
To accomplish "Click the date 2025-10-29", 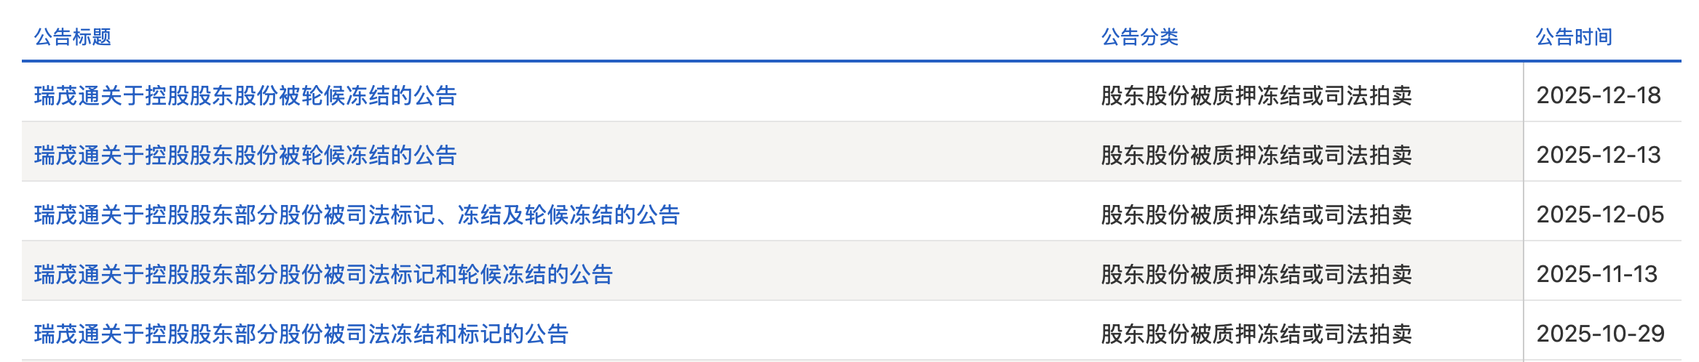I will tap(1600, 334).
